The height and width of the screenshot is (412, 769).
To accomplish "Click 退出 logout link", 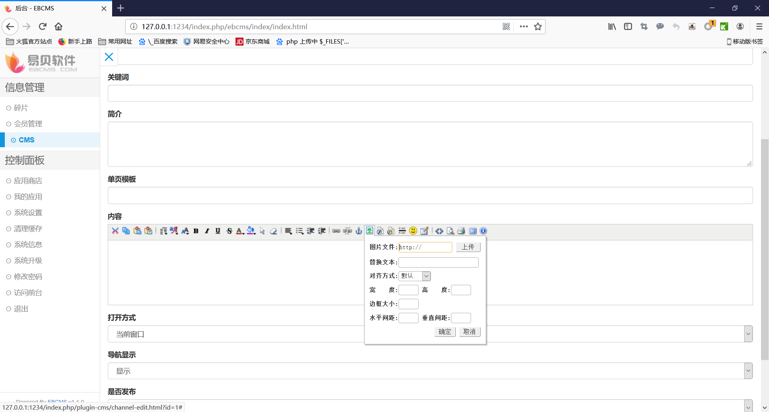I will point(21,309).
